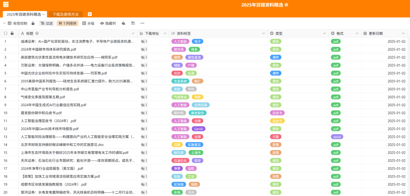Click the row height icon in toolbar
410x196 pixels.
(133, 24)
